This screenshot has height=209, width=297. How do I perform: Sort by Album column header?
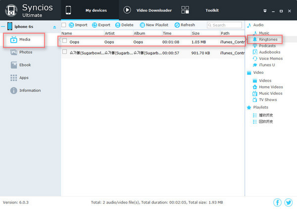140,33
